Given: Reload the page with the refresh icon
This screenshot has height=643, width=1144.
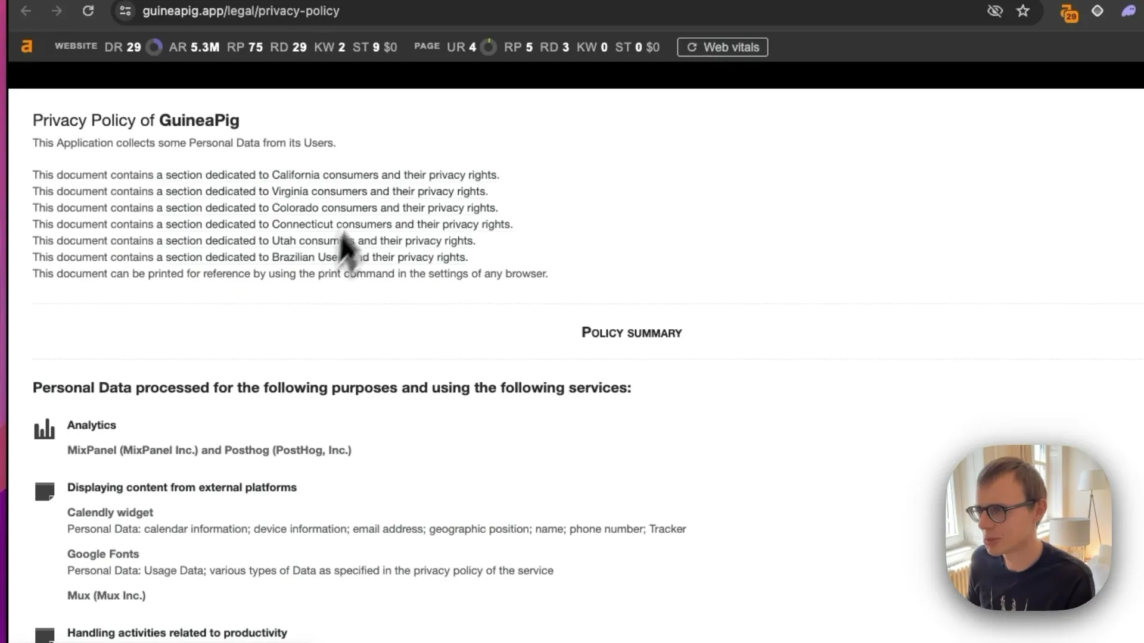Looking at the screenshot, I should pyautogui.click(x=88, y=11).
